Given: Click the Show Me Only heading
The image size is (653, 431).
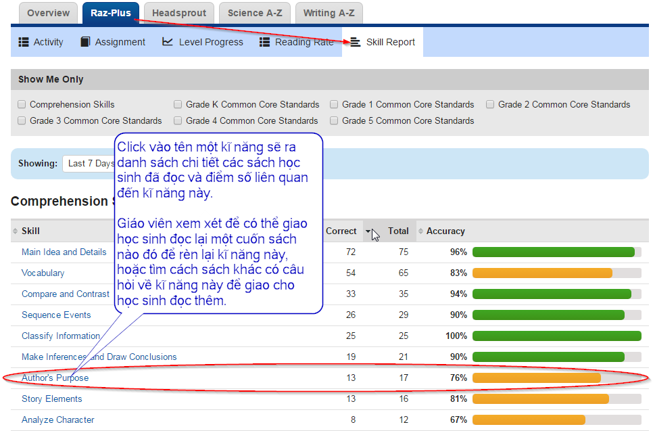Looking at the screenshot, I should (51, 79).
